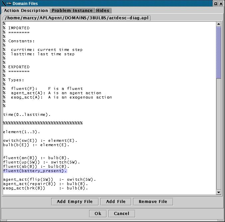The image size is (225, 222).
Task: Cancel the Domain Files dialog
Action: (121, 213)
